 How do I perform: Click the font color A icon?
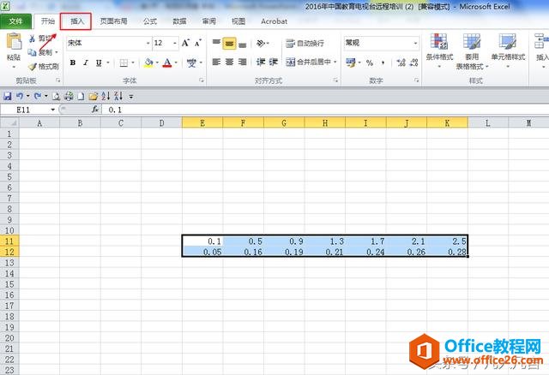point(166,62)
